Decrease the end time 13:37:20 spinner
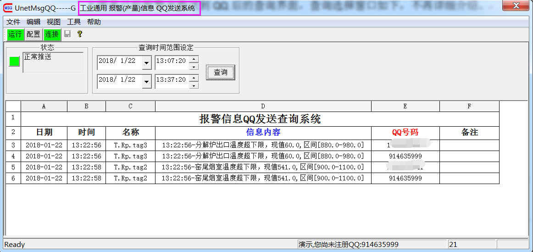Image resolution: width=533 pixels, height=252 pixels. 194,85
